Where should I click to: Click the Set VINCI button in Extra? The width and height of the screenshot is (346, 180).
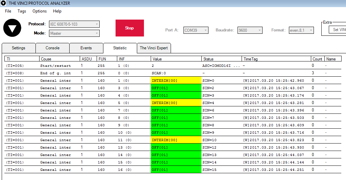coord(338,30)
